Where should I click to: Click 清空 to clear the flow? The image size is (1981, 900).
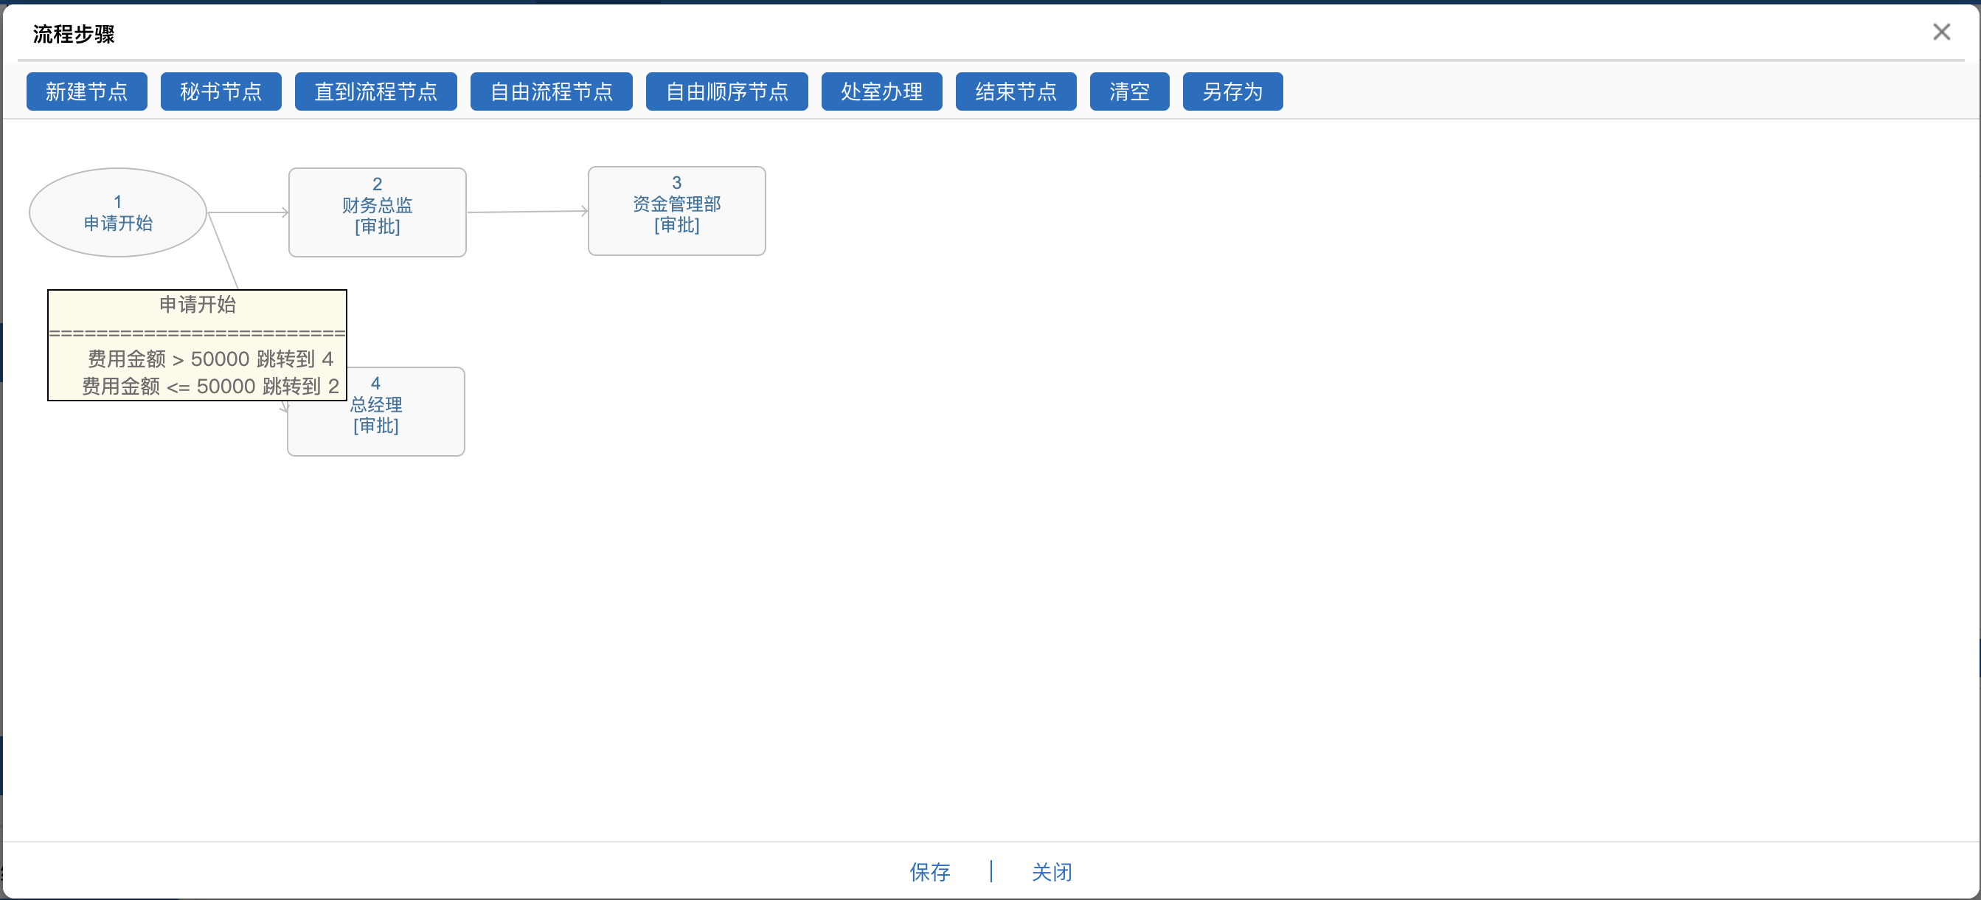click(x=1129, y=91)
